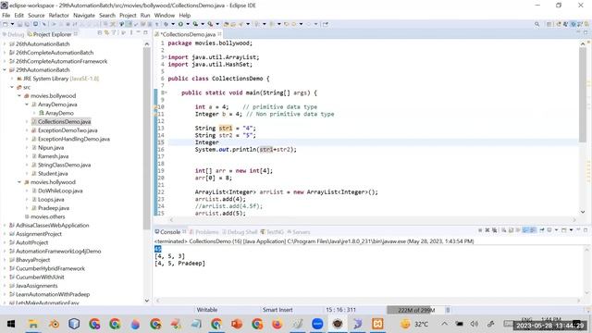Maximize the Project Explorer view

click(145, 33)
